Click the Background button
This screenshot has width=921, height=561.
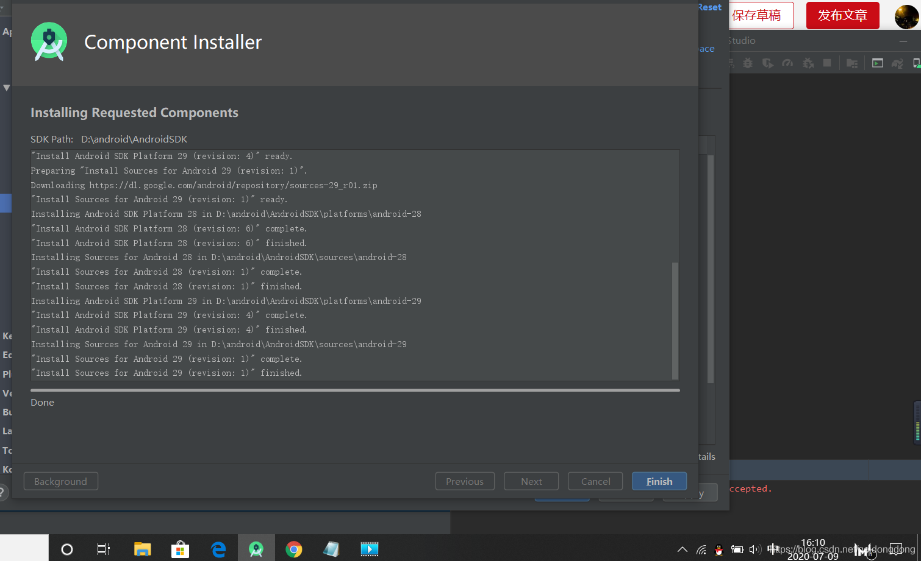pyautogui.click(x=60, y=481)
